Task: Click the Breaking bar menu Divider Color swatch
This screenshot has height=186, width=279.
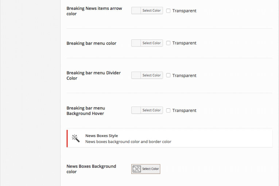Action: (x=136, y=75)
